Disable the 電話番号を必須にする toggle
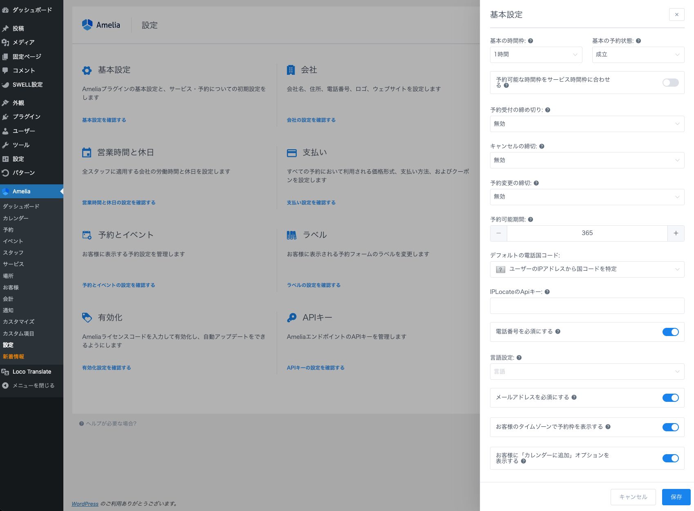The width and height of the screenshot is (694, 511). (x=670, y=332)
